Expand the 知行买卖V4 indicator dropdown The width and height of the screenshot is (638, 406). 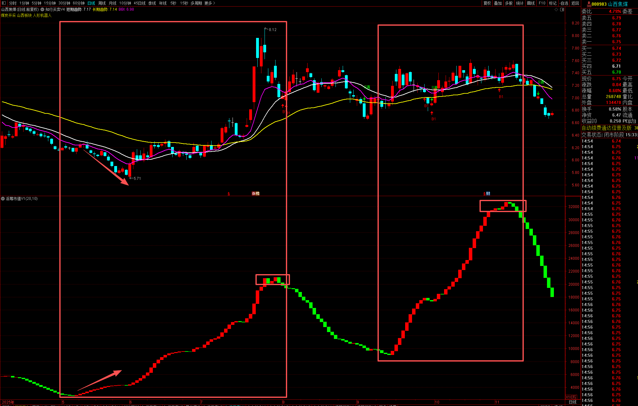[42, 9]
